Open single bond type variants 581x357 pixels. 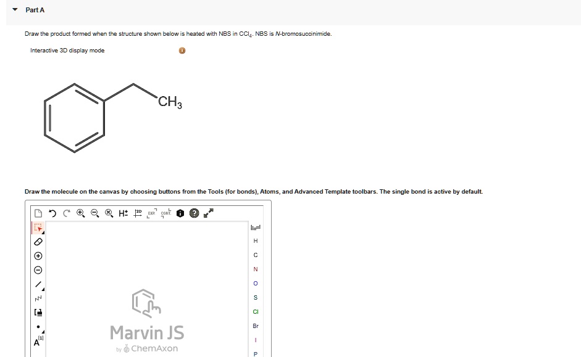point(42,290)
